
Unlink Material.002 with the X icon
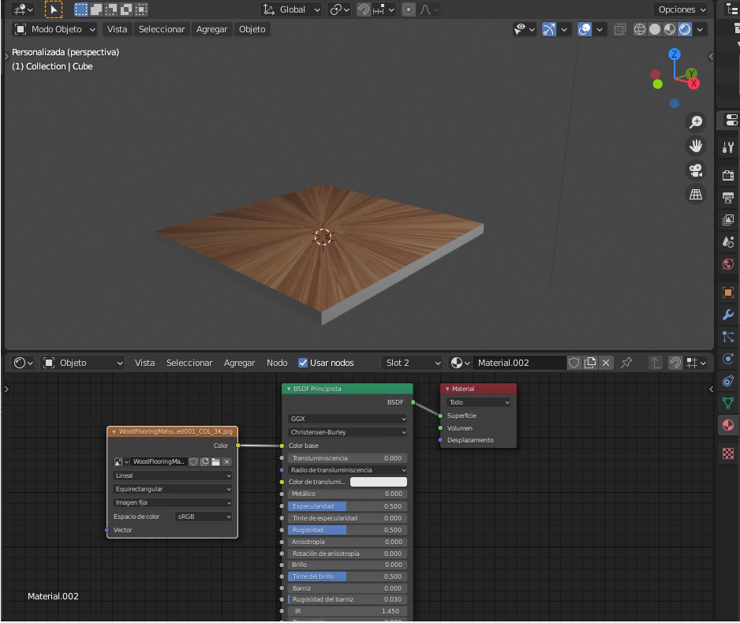pos(606,363)
